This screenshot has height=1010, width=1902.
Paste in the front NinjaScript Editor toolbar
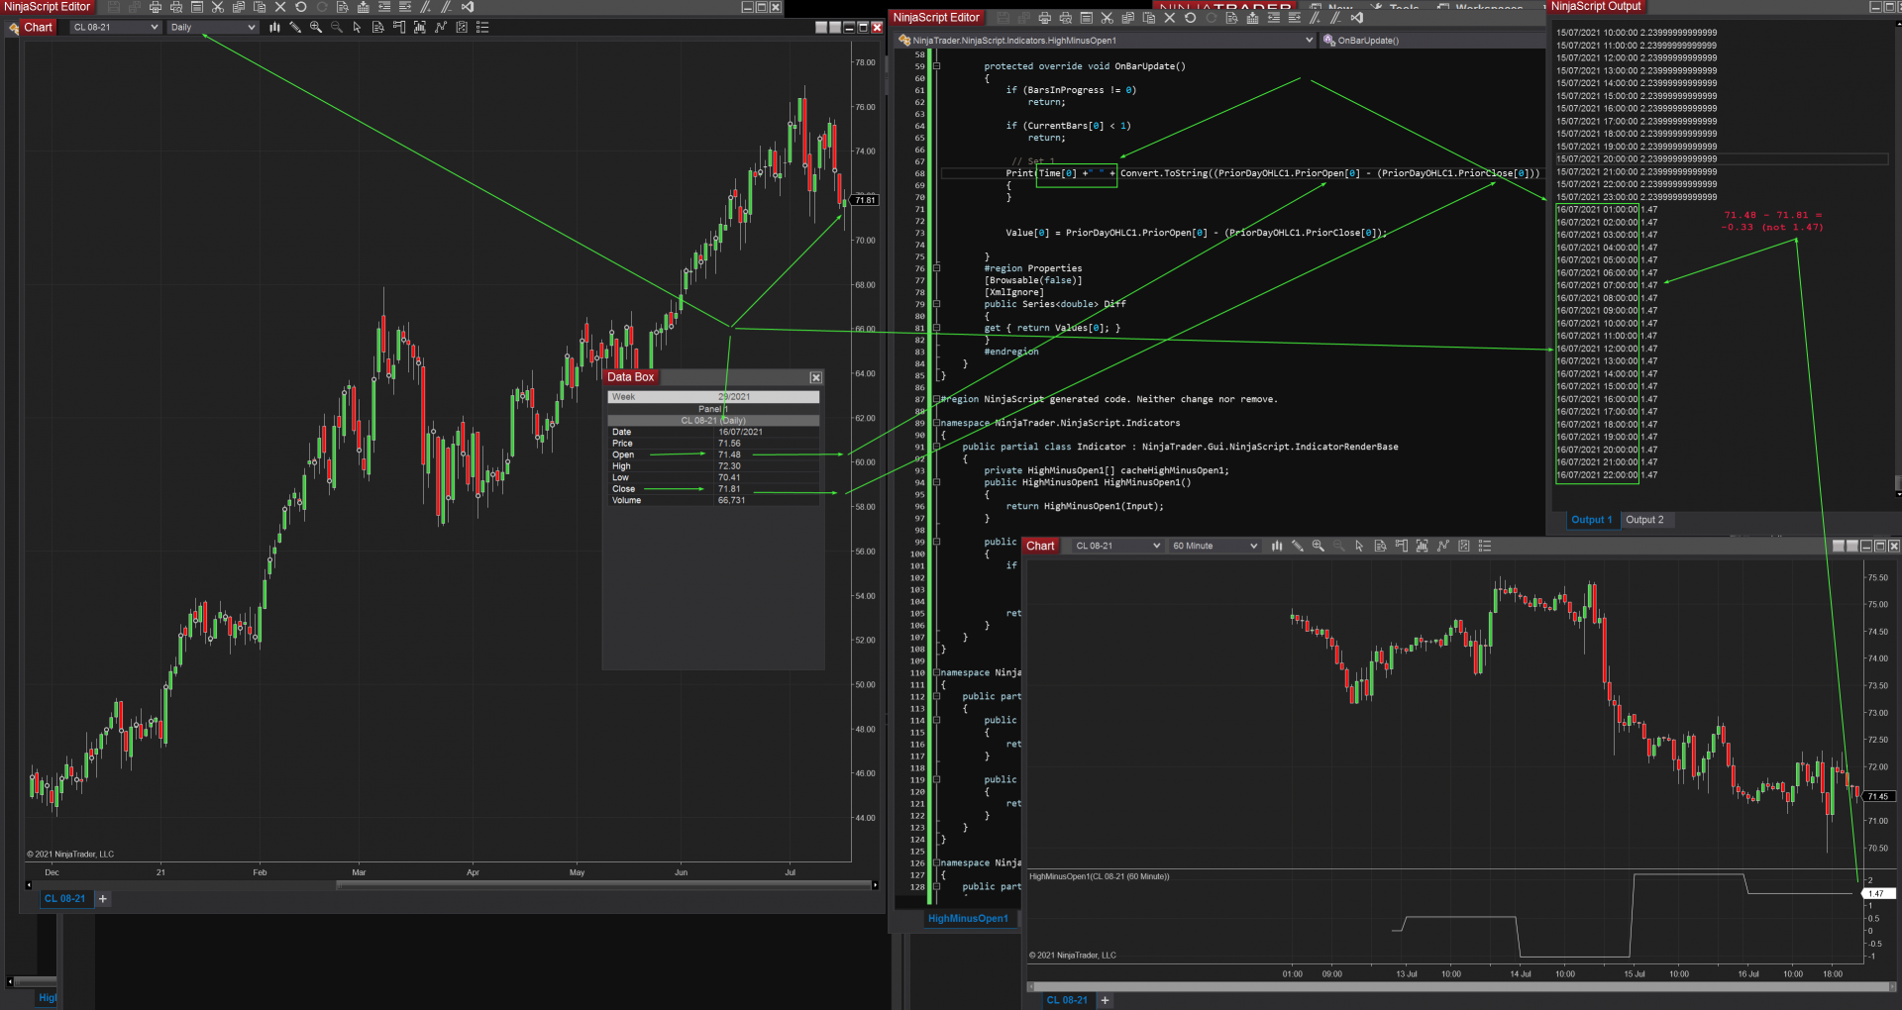point(1149,18)
